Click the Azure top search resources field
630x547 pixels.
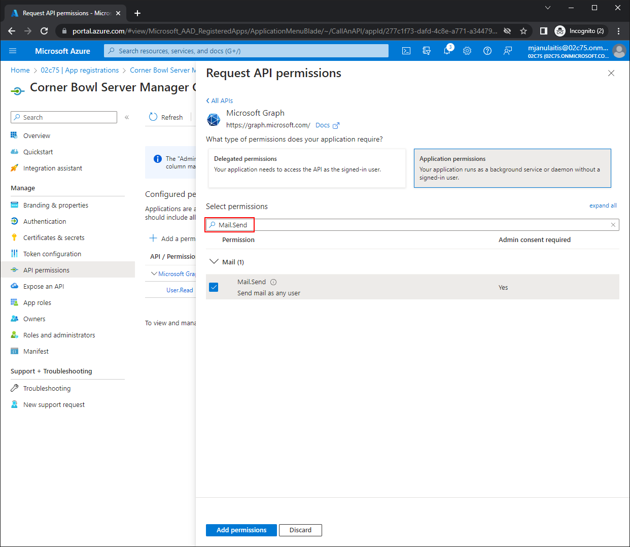click(246, 51)
